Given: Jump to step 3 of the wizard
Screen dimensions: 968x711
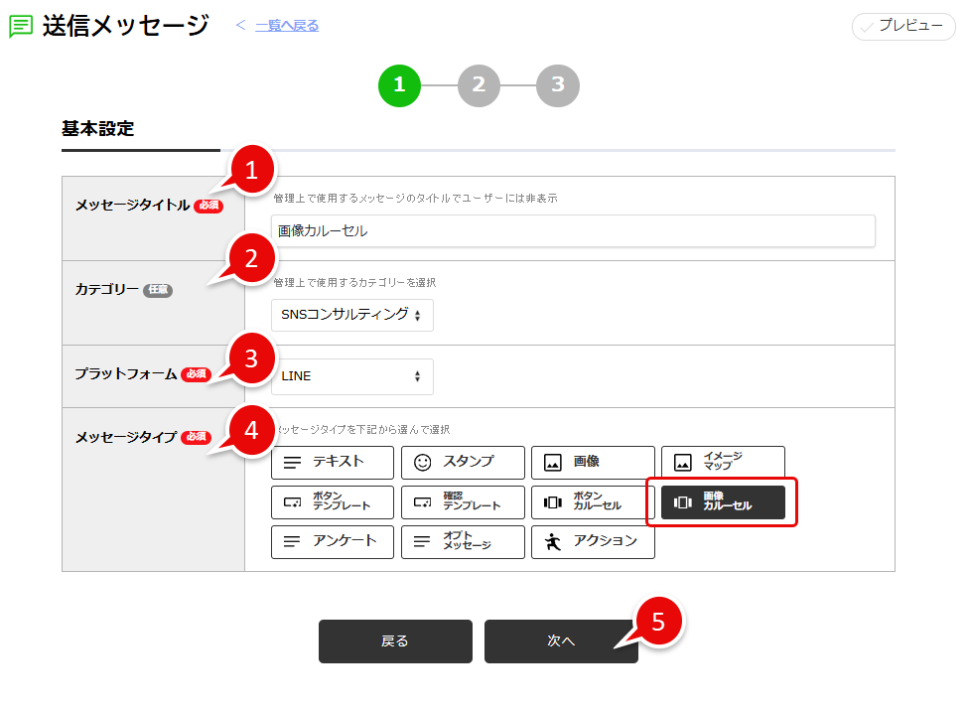Looking at the screenshot, I should pos(558,85).
